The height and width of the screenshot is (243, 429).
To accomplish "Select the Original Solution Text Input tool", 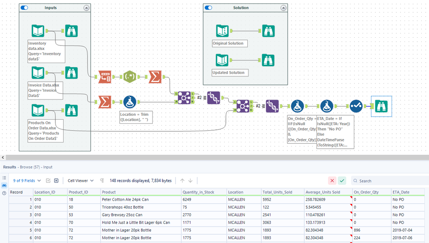I will (222, 31).
